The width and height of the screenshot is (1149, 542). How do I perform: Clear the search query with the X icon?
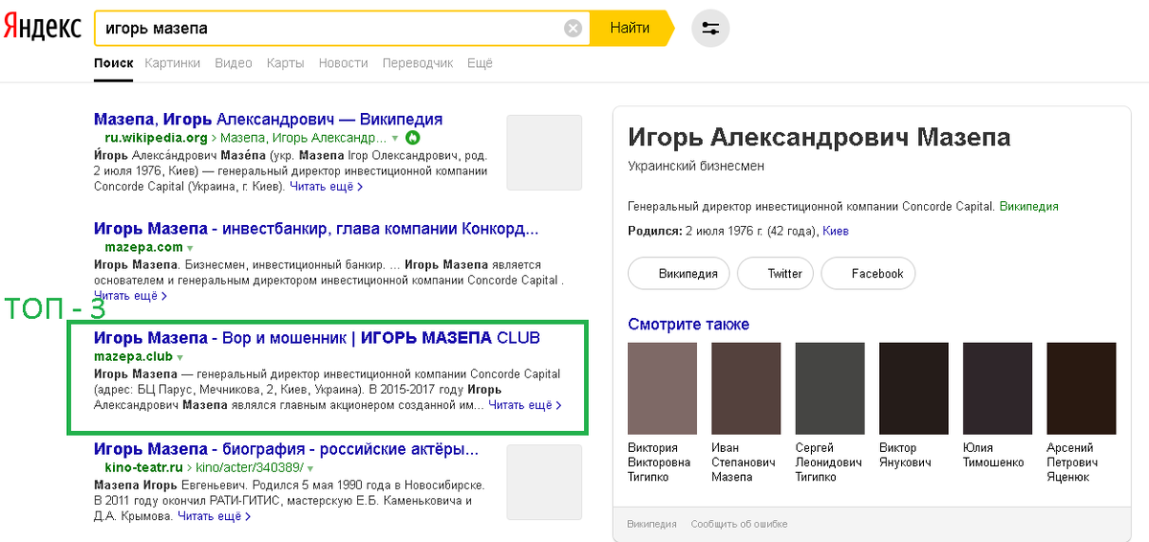(573, 28)
